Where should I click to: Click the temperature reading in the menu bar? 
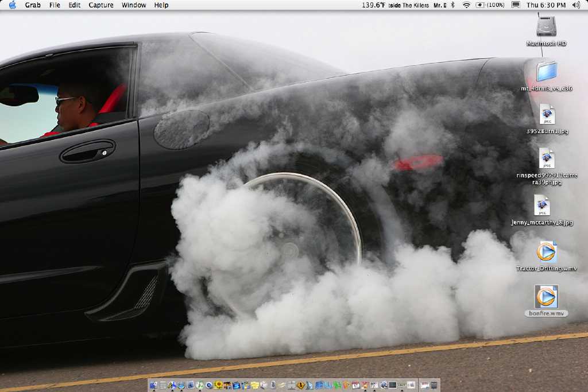pyautogui.click(x=373, y=5)
